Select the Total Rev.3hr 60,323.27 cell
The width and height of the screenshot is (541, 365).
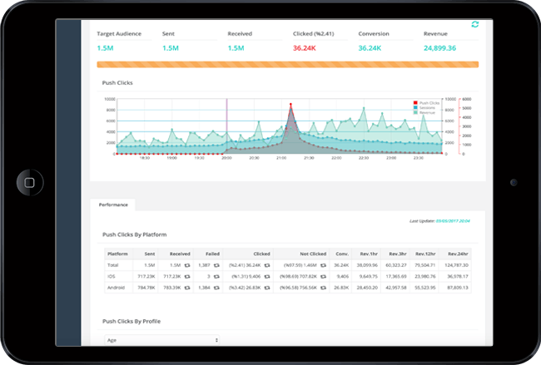tap(396, 265)
